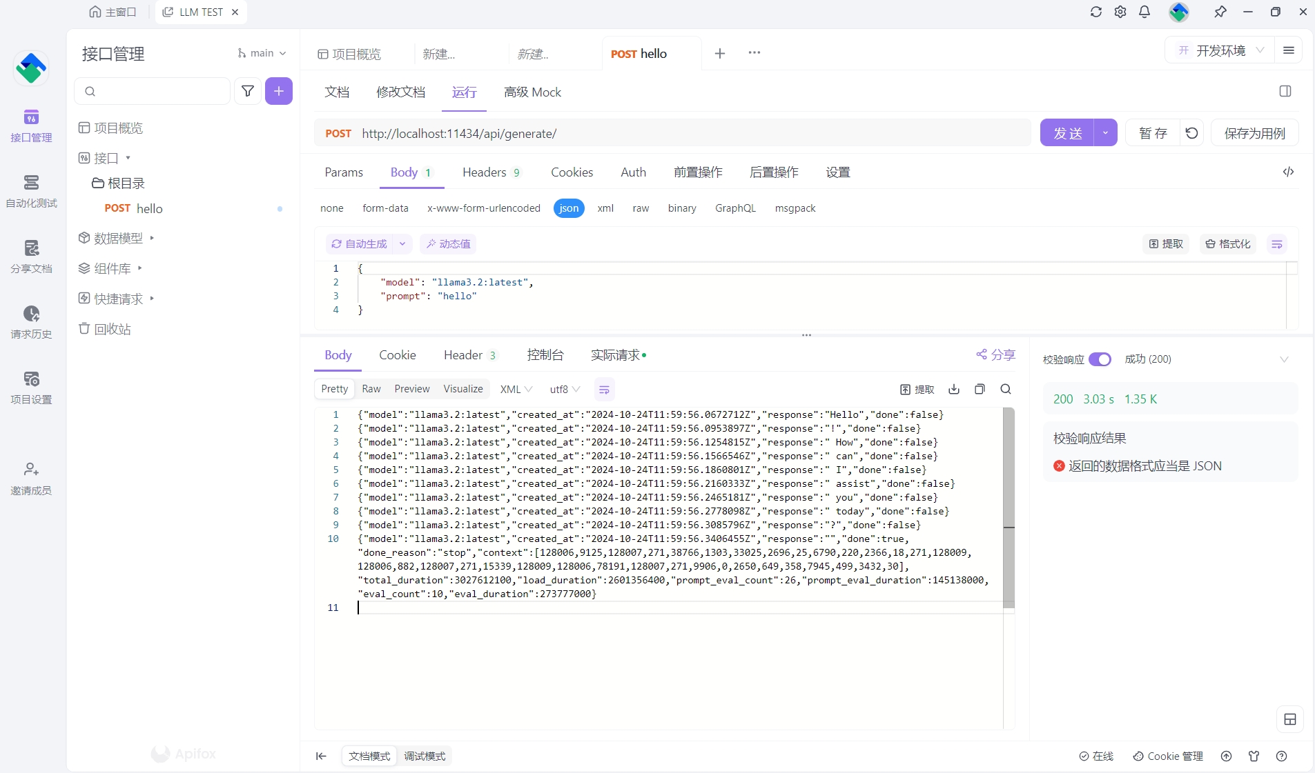Open the 开发环境 environment dropdown

tap(1220, 50)
